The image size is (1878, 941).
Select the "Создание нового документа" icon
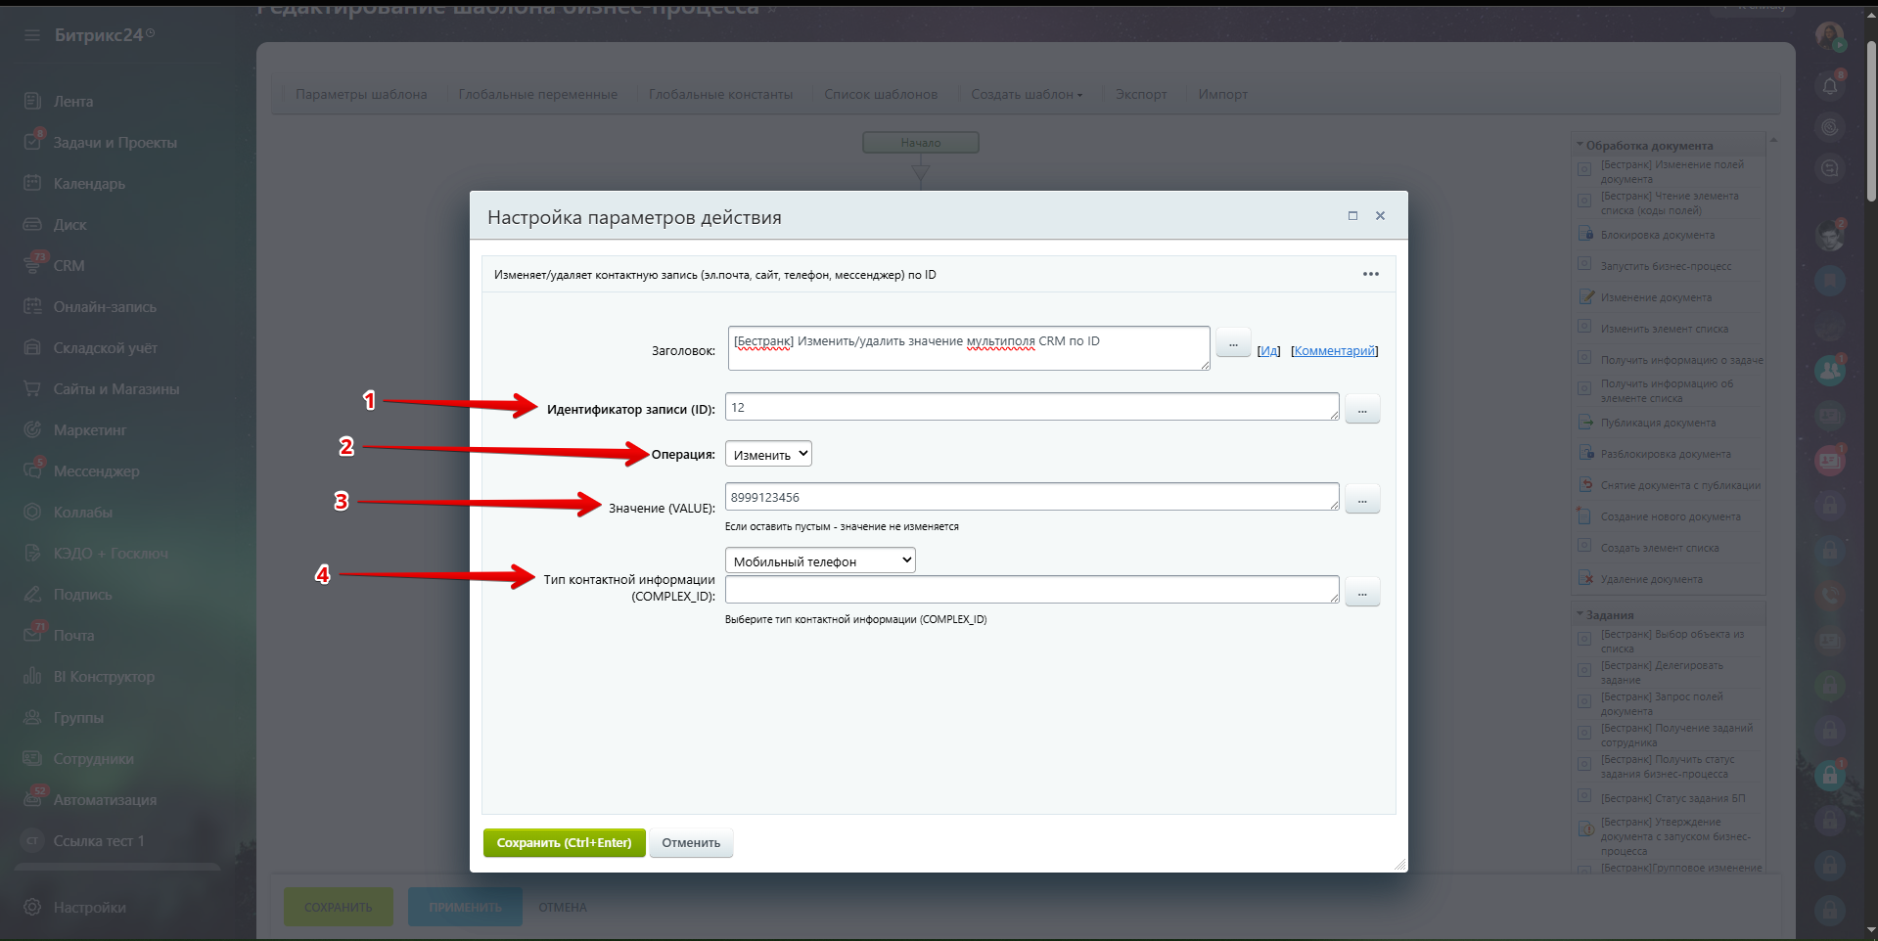point(1586,515)
